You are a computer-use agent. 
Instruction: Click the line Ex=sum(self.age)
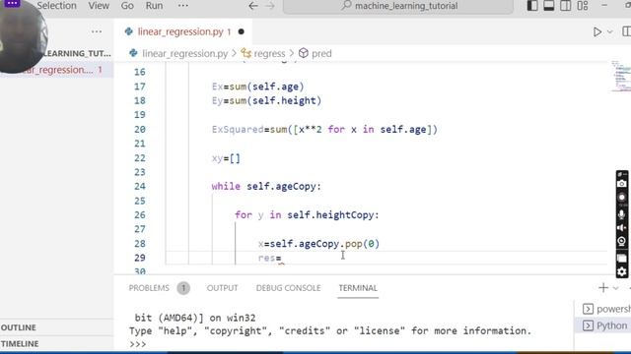[x=257, y=87]
